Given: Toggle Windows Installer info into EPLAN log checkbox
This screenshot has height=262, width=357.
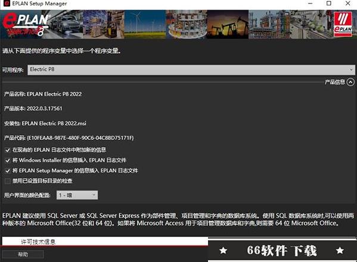Looking at the screenshot, I should coord(8,160).
